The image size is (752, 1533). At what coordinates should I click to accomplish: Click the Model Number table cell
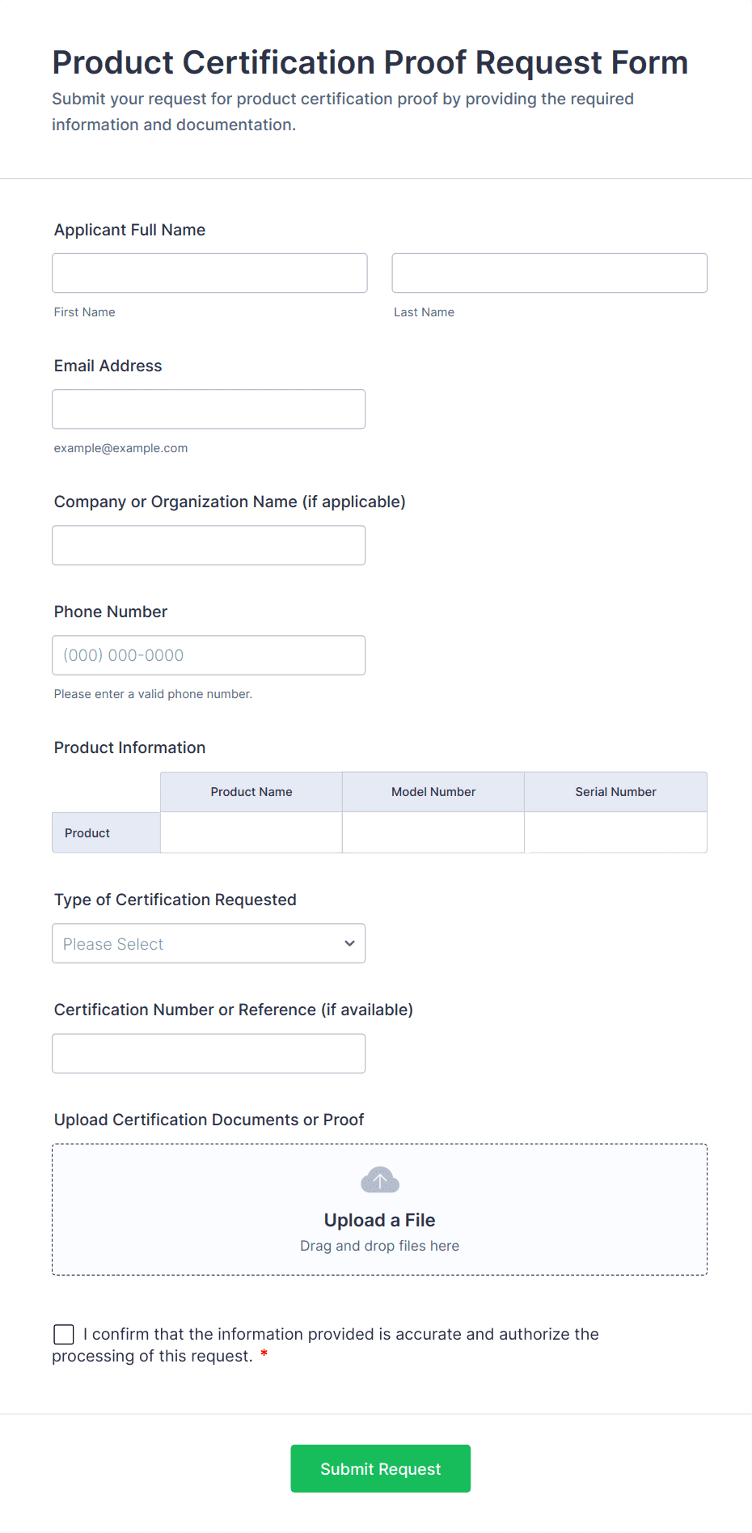click(433, 832)
